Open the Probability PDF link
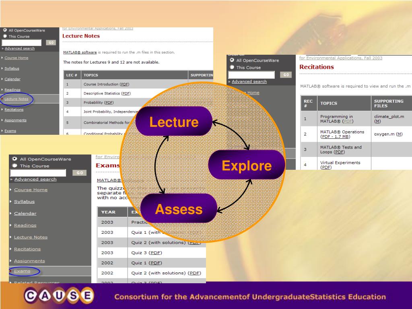412x309 pixels. [x=109, y=103]
